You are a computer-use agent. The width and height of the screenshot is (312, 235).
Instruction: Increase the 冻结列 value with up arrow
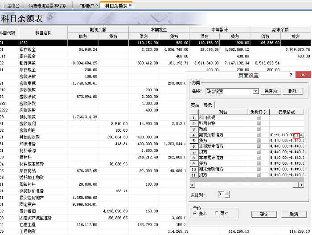227,193
